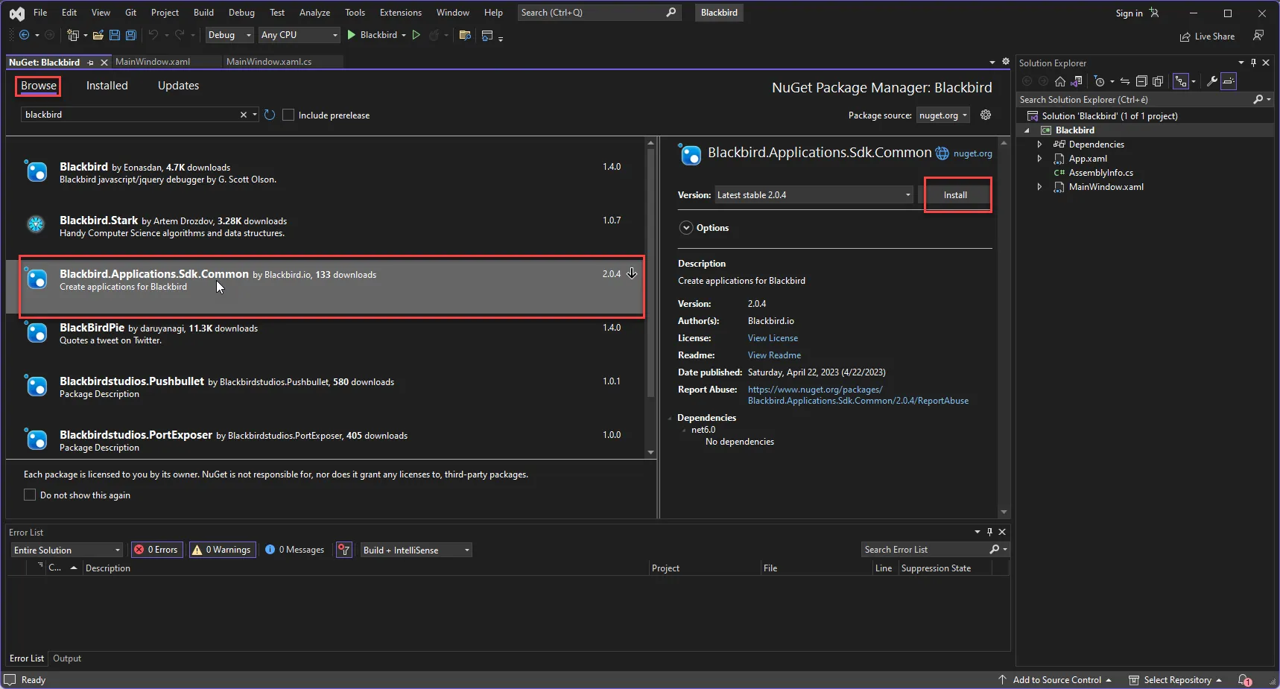Open the Feedback icon near Live Share
This screenshot has width=1280, height=689.
1258,36
